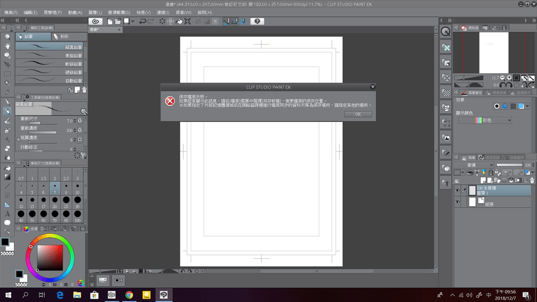Click the Open file folder icon

[118, 21]
